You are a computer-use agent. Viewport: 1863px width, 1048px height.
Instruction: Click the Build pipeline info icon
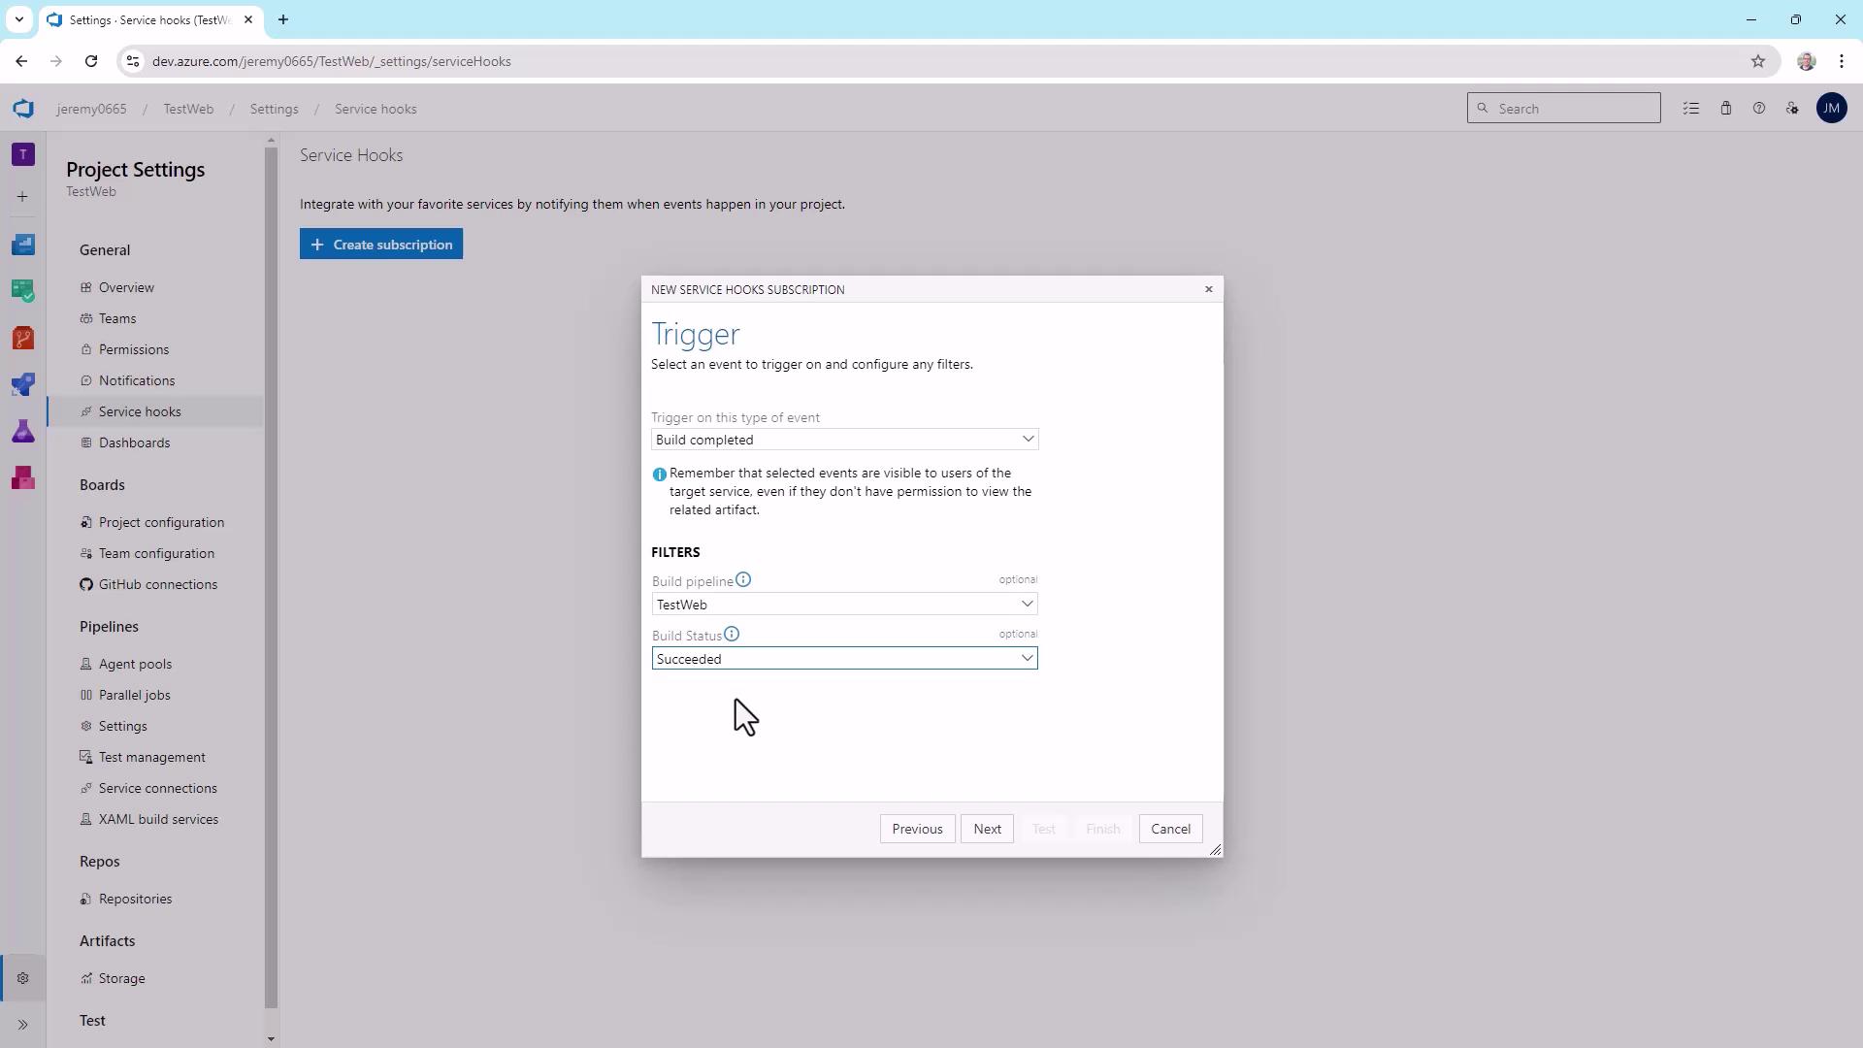point(743,580)
